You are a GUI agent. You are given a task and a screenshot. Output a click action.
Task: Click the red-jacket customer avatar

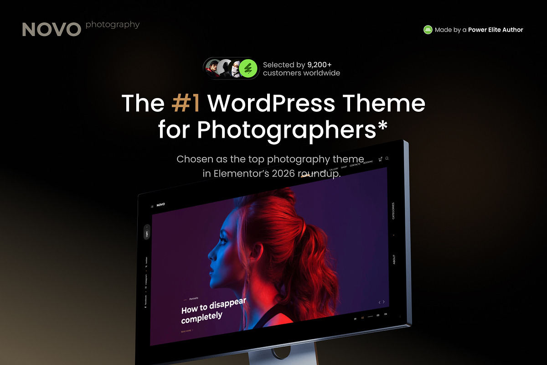click(212, 69)
